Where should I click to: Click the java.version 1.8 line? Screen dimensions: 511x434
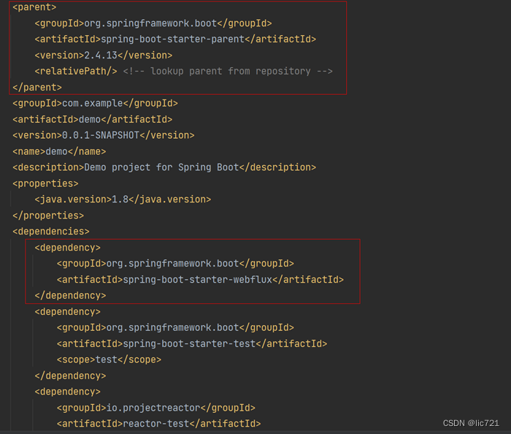click(x=123, y=199)
